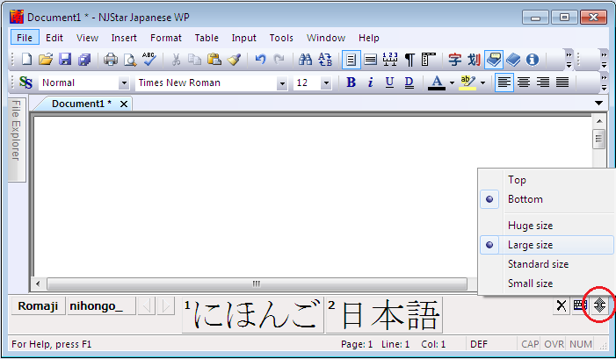Viewport: 616px width, 359px height.
Task: Open Find and Replace A-B icon
Action: pos(325,60)
